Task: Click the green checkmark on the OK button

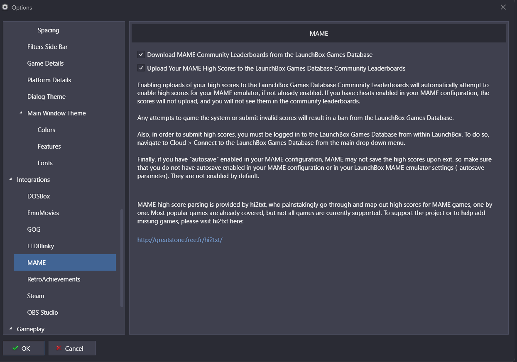Action: pos(15,348)
